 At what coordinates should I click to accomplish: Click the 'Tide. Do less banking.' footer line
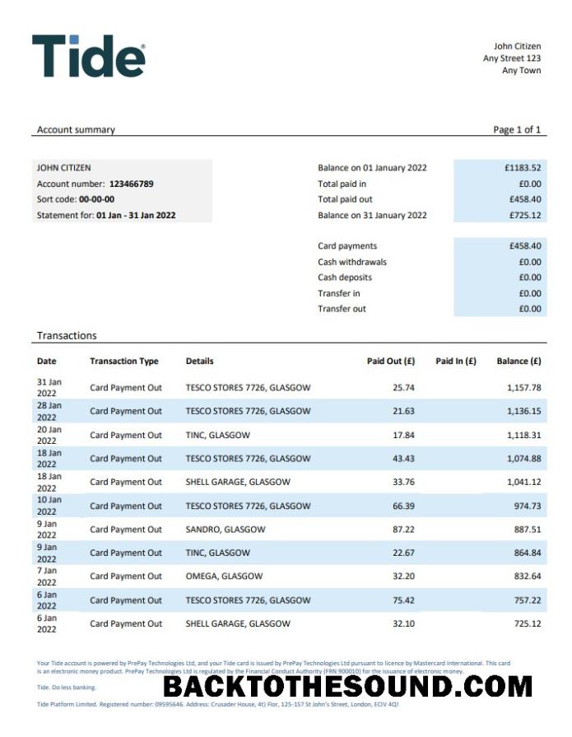coord(66,687)
